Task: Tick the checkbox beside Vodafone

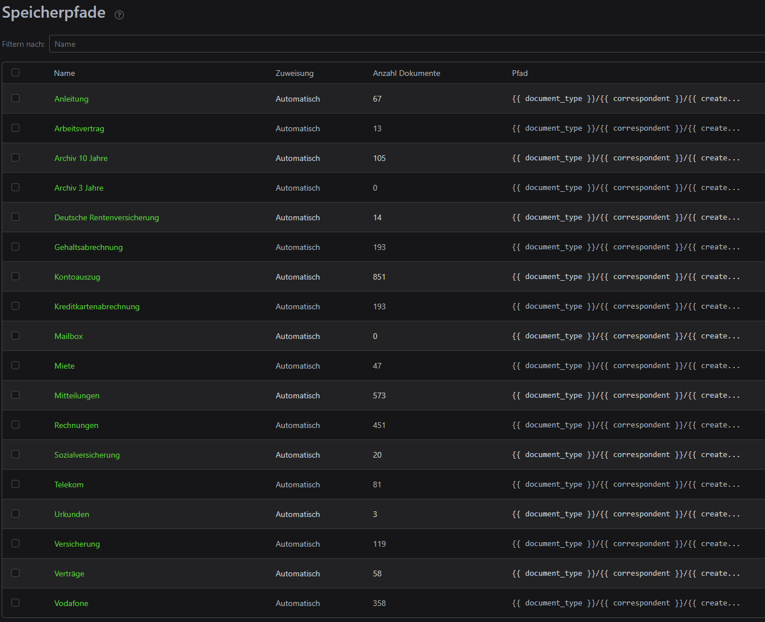Action: [15, 603]
